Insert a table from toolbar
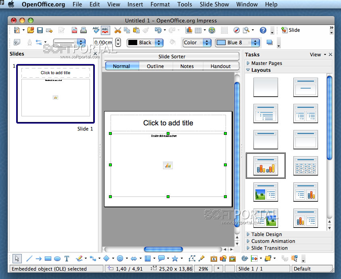Image resolution: width=341 pixels, height=279 pixels. tap(198, 30)
